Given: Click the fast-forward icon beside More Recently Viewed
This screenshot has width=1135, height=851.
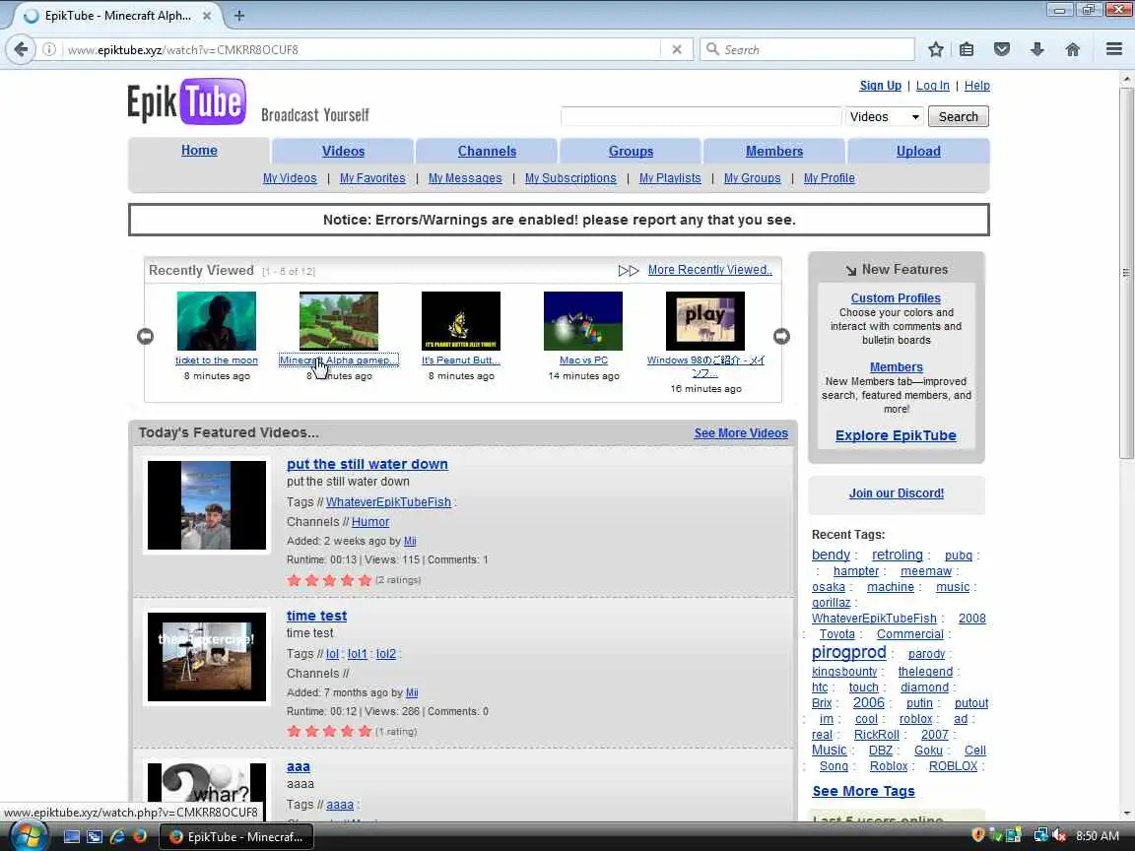Looking at the screenshot, I should (629, 270).
